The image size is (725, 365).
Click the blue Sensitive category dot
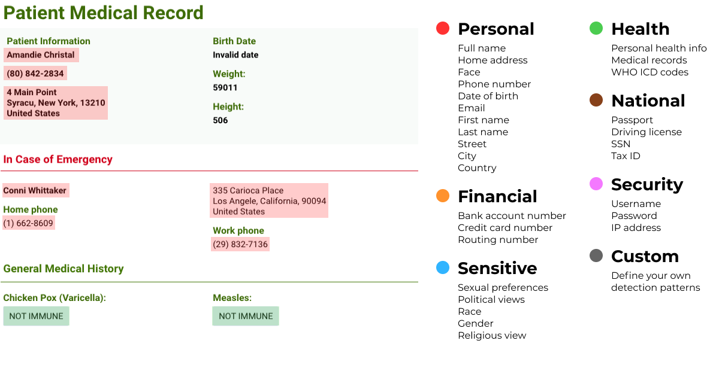[x=443, y=267]
